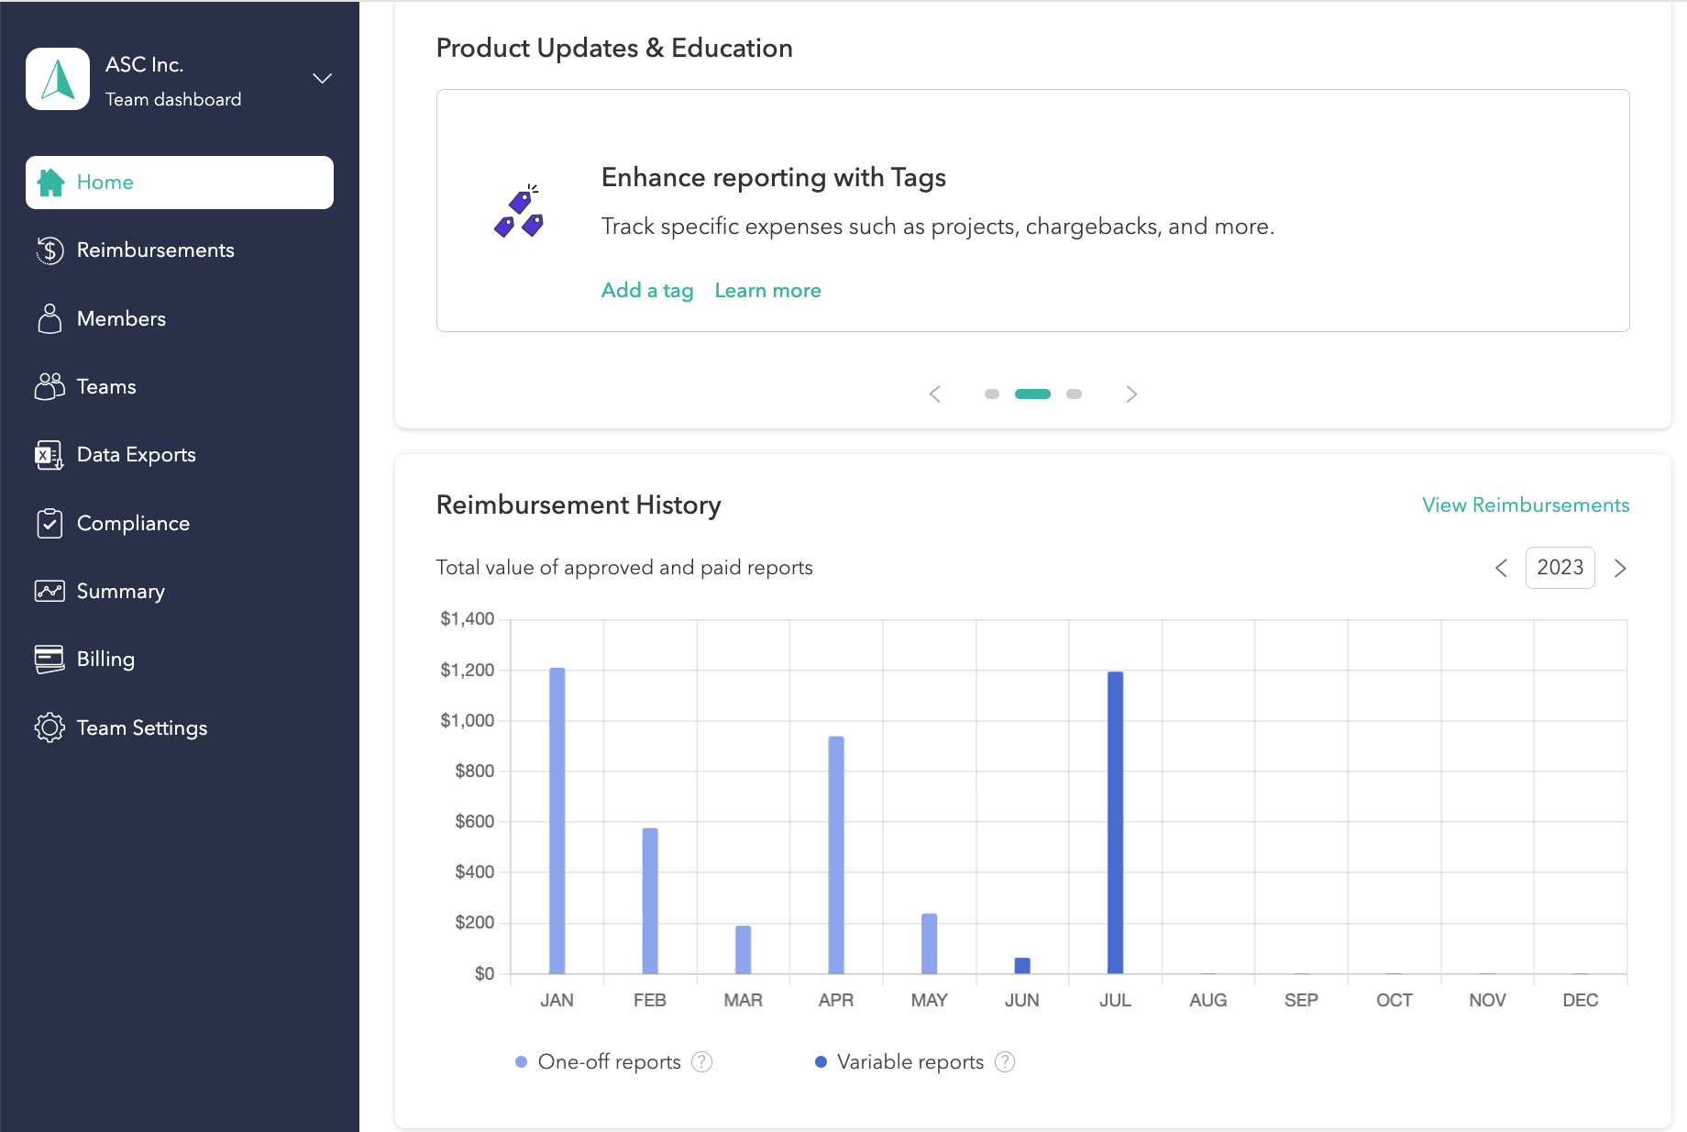Click the Compliance clipboard icon
Image resolution: width=1687 pixels, height=1132 pixels.
(x=50, y=523)
